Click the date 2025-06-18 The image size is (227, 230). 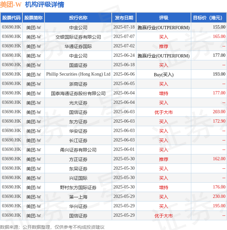coord(124,65)
